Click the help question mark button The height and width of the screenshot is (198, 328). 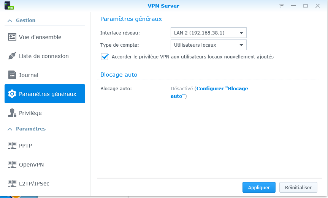[x=282, y=6]
